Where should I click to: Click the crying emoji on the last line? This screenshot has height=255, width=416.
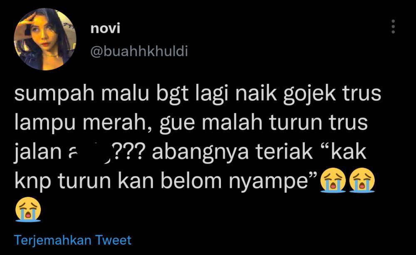click(x=28, y=209)
